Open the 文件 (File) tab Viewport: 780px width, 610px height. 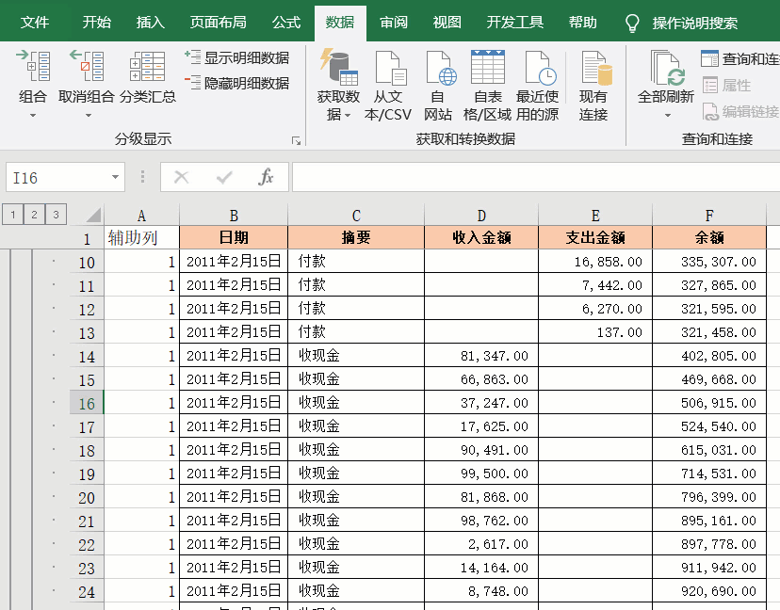(35, 23)
